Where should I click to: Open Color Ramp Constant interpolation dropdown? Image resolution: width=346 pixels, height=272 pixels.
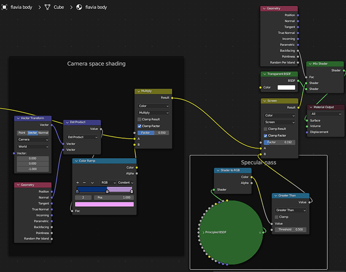click(x=125, y=183)
